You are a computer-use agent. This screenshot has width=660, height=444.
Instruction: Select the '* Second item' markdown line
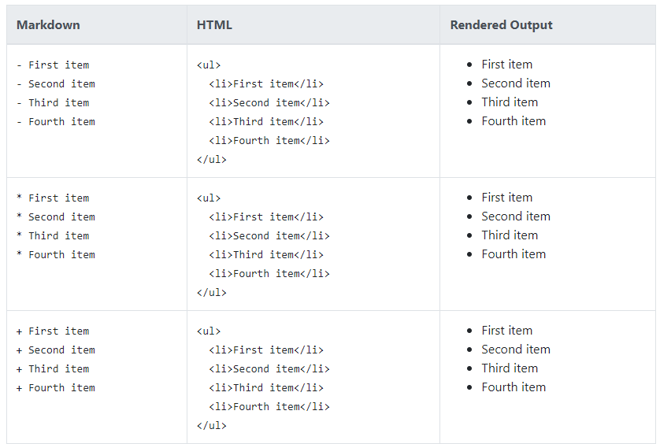coord(56,217)
